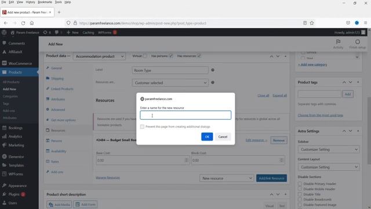This screenshot has height=209, width=371.
Task: Open the + New item in the admin bar
Action: tap(72, 33)
